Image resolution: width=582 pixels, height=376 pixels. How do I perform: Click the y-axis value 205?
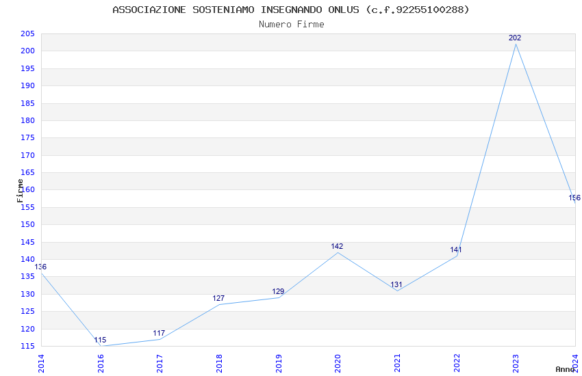[27, 33]
